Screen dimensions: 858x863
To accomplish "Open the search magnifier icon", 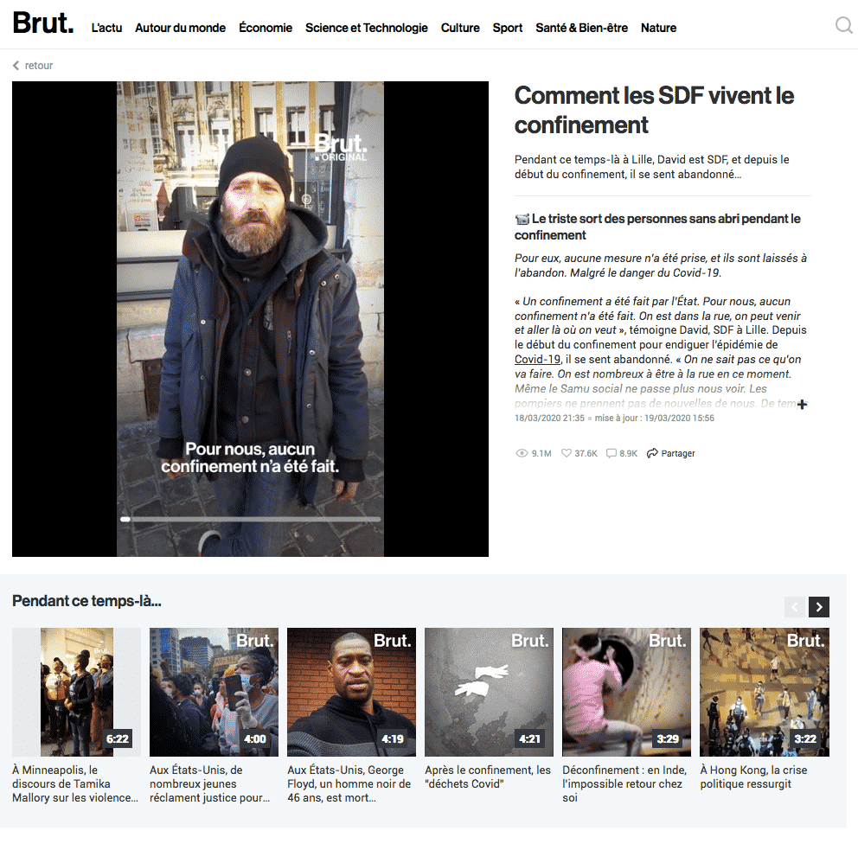I will [x=843, y=25].
